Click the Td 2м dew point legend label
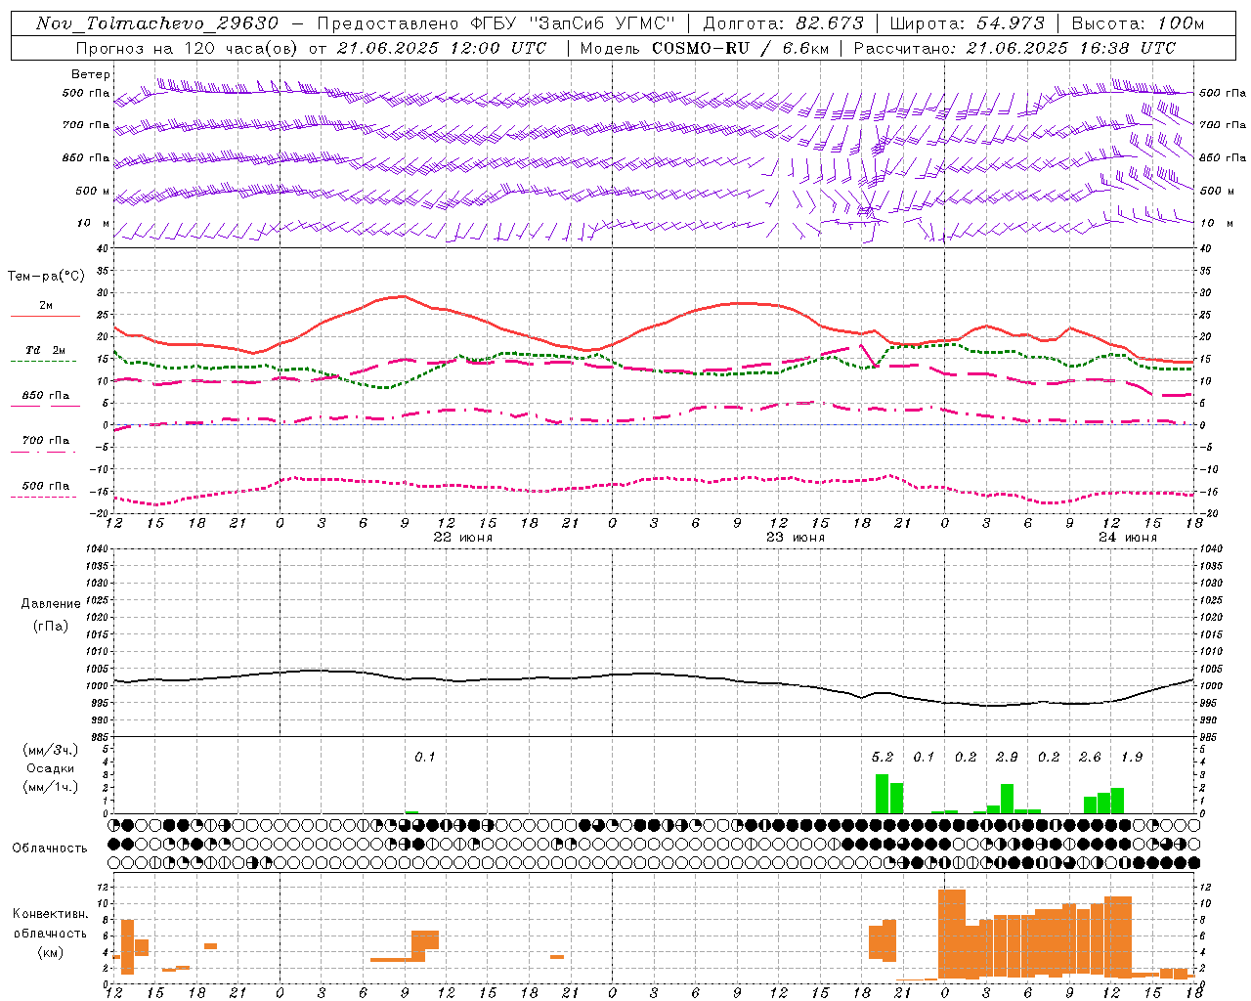Image resolution: width=1251 pixels, height=1001 pixels. coord(45,350)
